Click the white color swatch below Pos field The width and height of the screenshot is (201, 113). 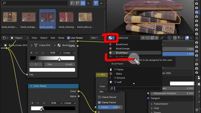52,70
